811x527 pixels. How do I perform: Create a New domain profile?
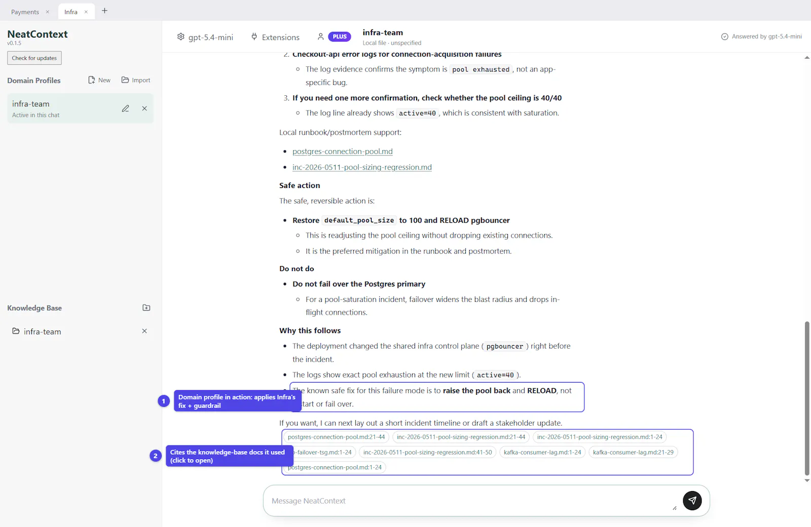99,80
